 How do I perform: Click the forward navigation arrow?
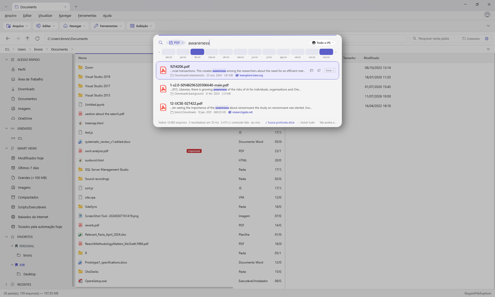coord(18,38)
